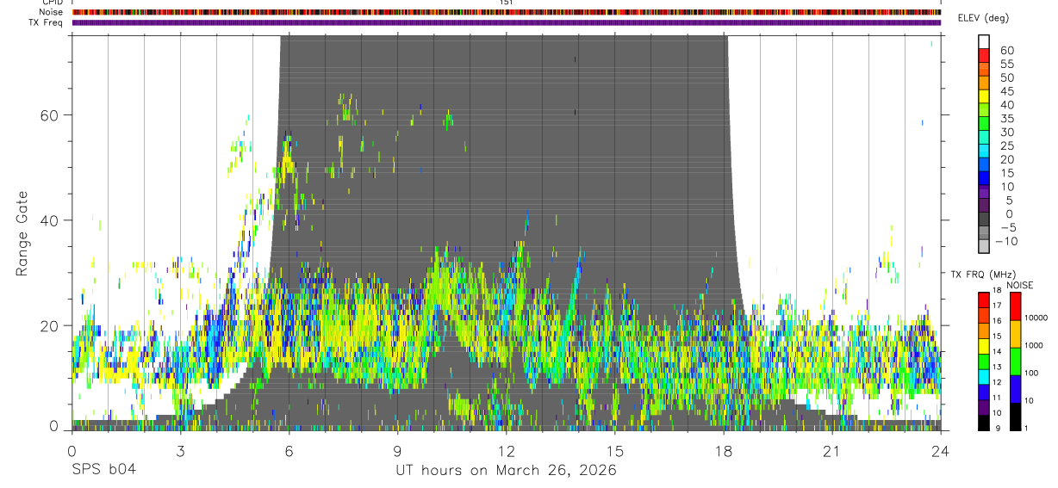Click the red 60-degree swatch on the ELEV colorbar
The width and height of the screenshot is (1058, 488).
(985, 56)
